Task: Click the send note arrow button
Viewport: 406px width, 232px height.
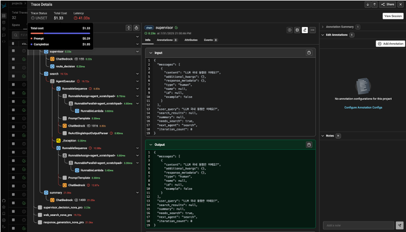Action: coord(400,225)
